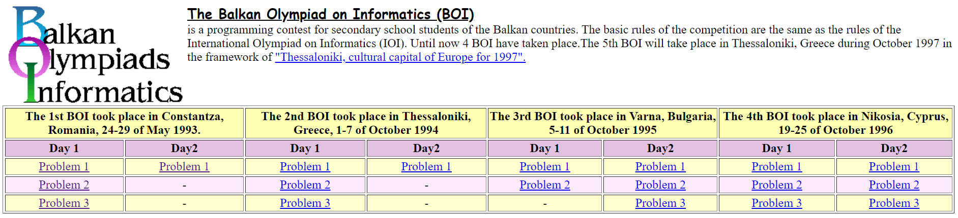
Task: Open 1st BOI Day 1 Problem 2
Action: (x=64, y=185)
